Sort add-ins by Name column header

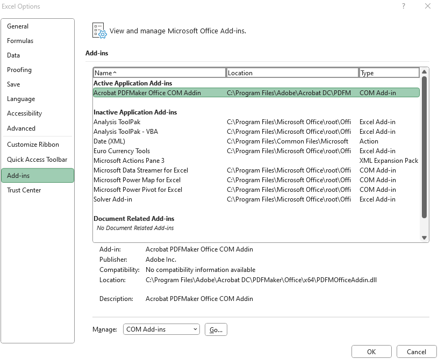[x=159, y=73]
